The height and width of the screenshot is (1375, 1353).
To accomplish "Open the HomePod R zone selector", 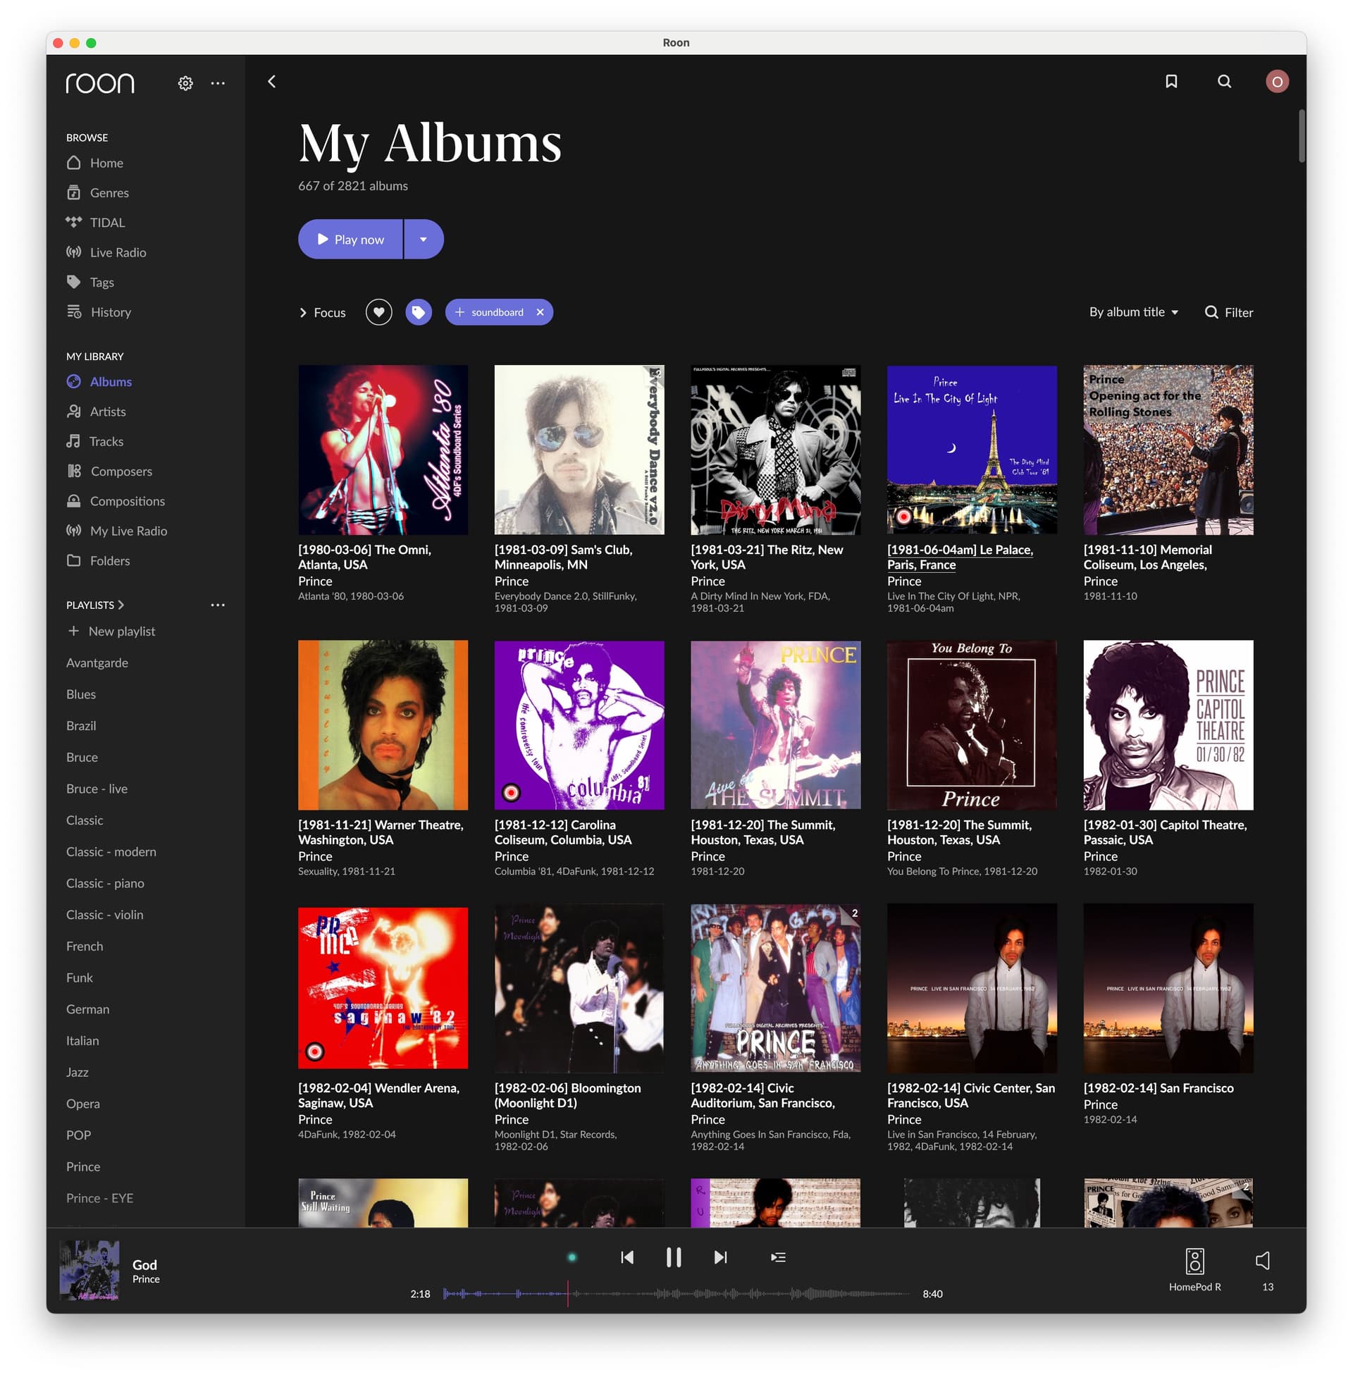I will [x=1194, y=1269].
